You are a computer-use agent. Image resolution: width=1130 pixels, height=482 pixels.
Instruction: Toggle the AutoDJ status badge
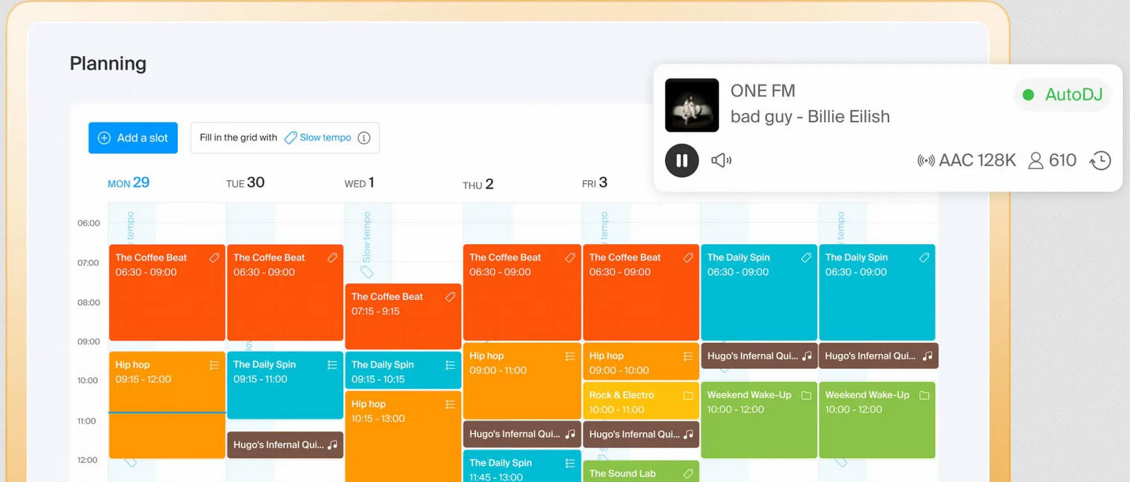(1063, 95)
